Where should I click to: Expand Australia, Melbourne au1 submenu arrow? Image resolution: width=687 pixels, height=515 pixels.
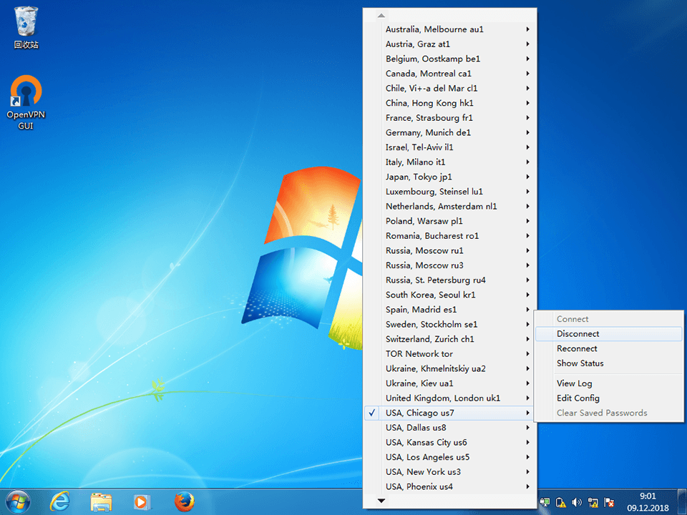click(527, 29)
